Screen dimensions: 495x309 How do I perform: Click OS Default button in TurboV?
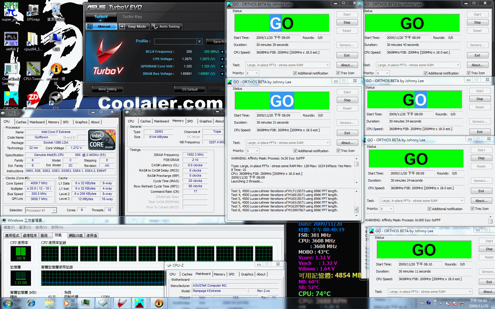pos(190,89)
